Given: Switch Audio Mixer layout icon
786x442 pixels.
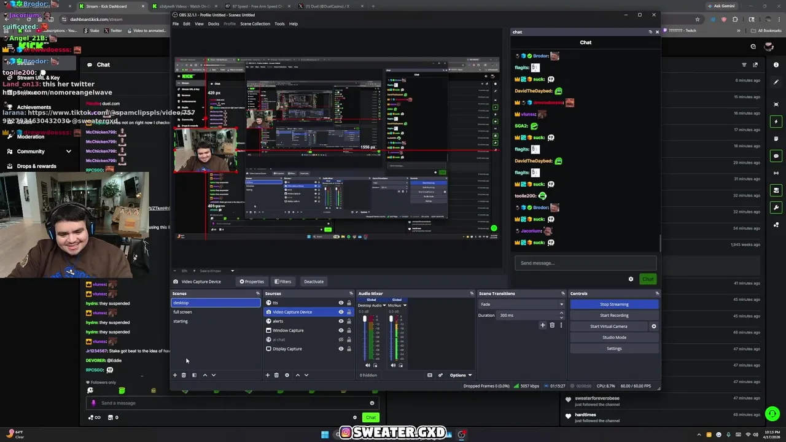Looking at the screenshot, I should click(x=430, y=375).
